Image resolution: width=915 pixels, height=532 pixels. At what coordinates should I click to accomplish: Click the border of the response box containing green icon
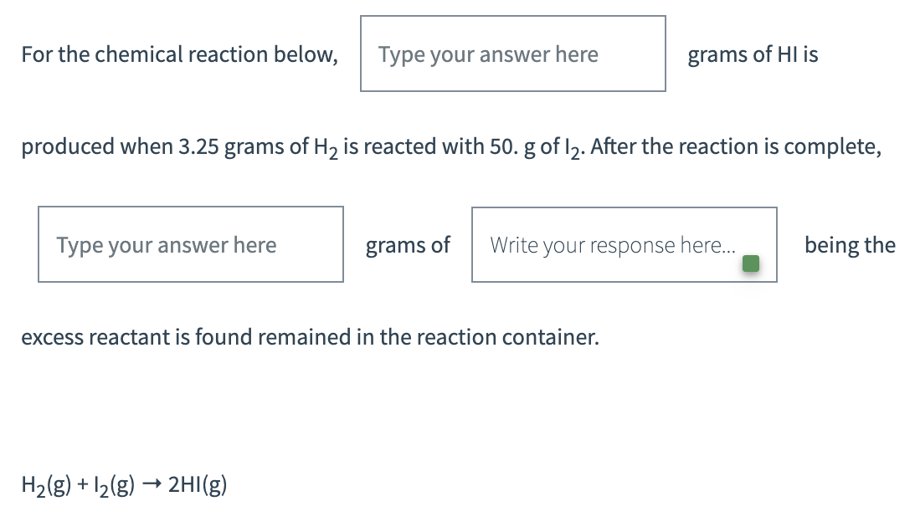[x=624, y=207]
